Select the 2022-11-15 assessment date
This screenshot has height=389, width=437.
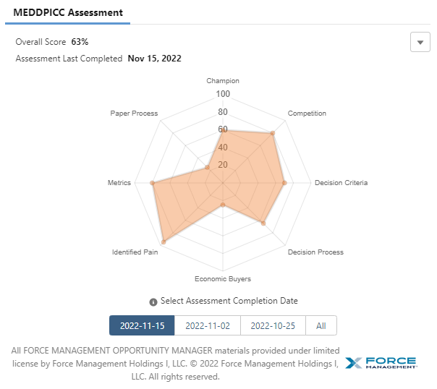coord(142,325)
